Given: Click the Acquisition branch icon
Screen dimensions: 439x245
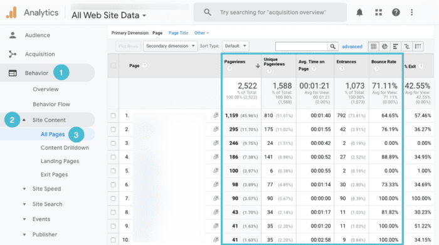Looking at the screenshot, I should tap(13, 54).
